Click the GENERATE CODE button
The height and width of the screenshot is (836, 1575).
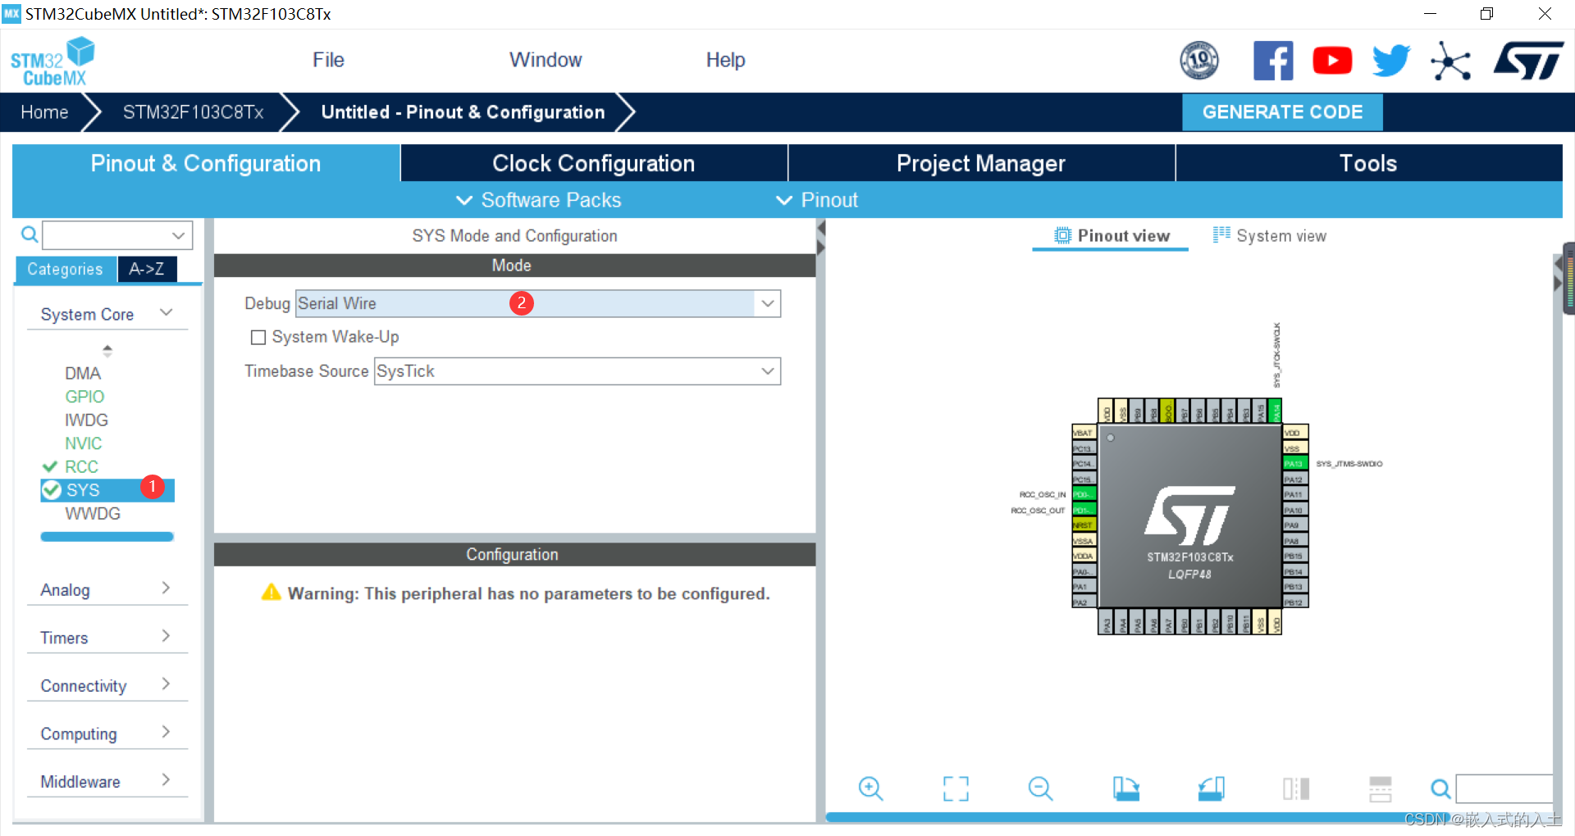pos(1281,112)
